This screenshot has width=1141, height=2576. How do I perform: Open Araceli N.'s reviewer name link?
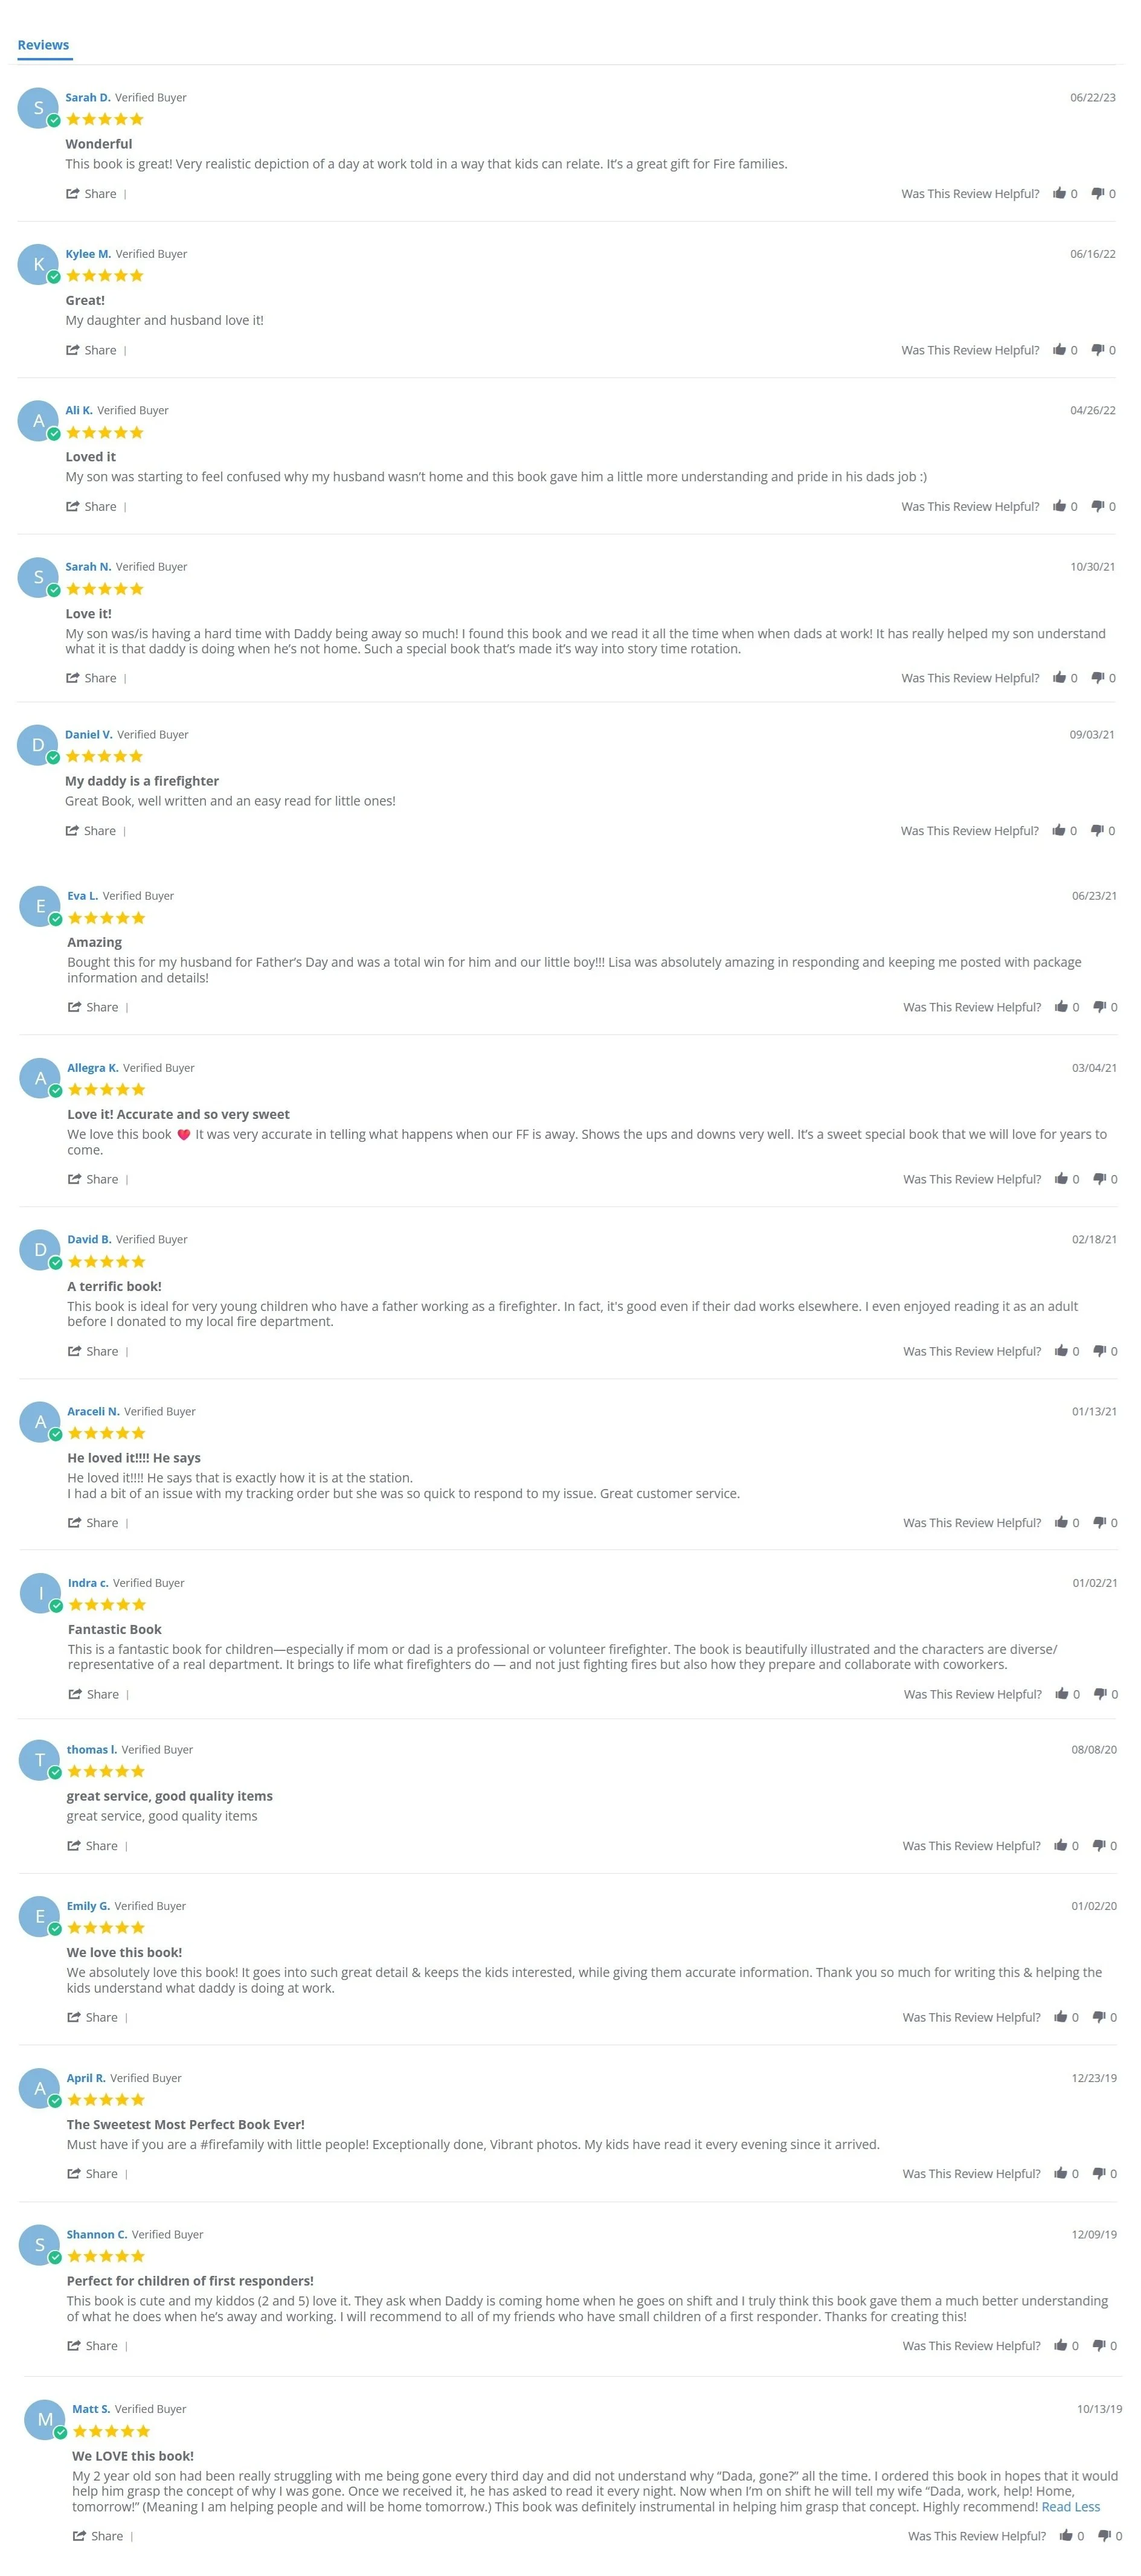pos(93,1411)
